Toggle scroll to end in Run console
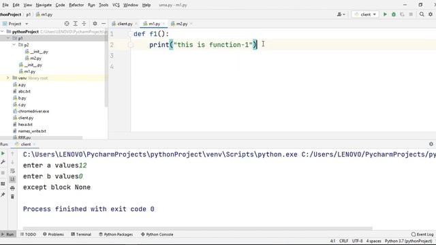 click(x=12, y=180)
